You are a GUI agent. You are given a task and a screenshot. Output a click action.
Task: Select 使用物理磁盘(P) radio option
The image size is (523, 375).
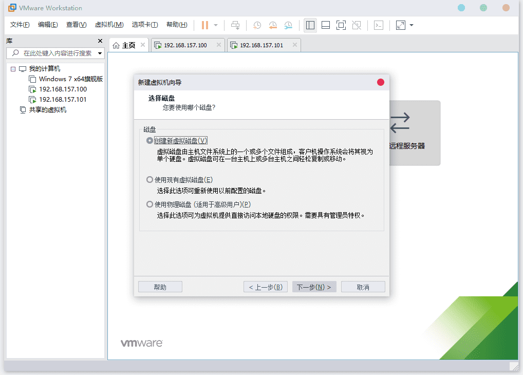(150, 204)
